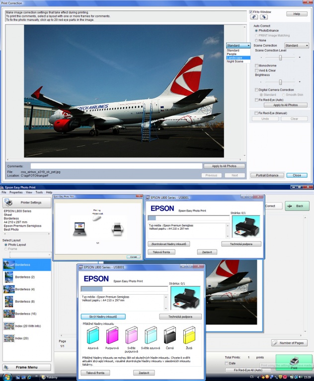Choose Standard from the open scene list
The image size is (314, 381).
click(x=238, y=50)
